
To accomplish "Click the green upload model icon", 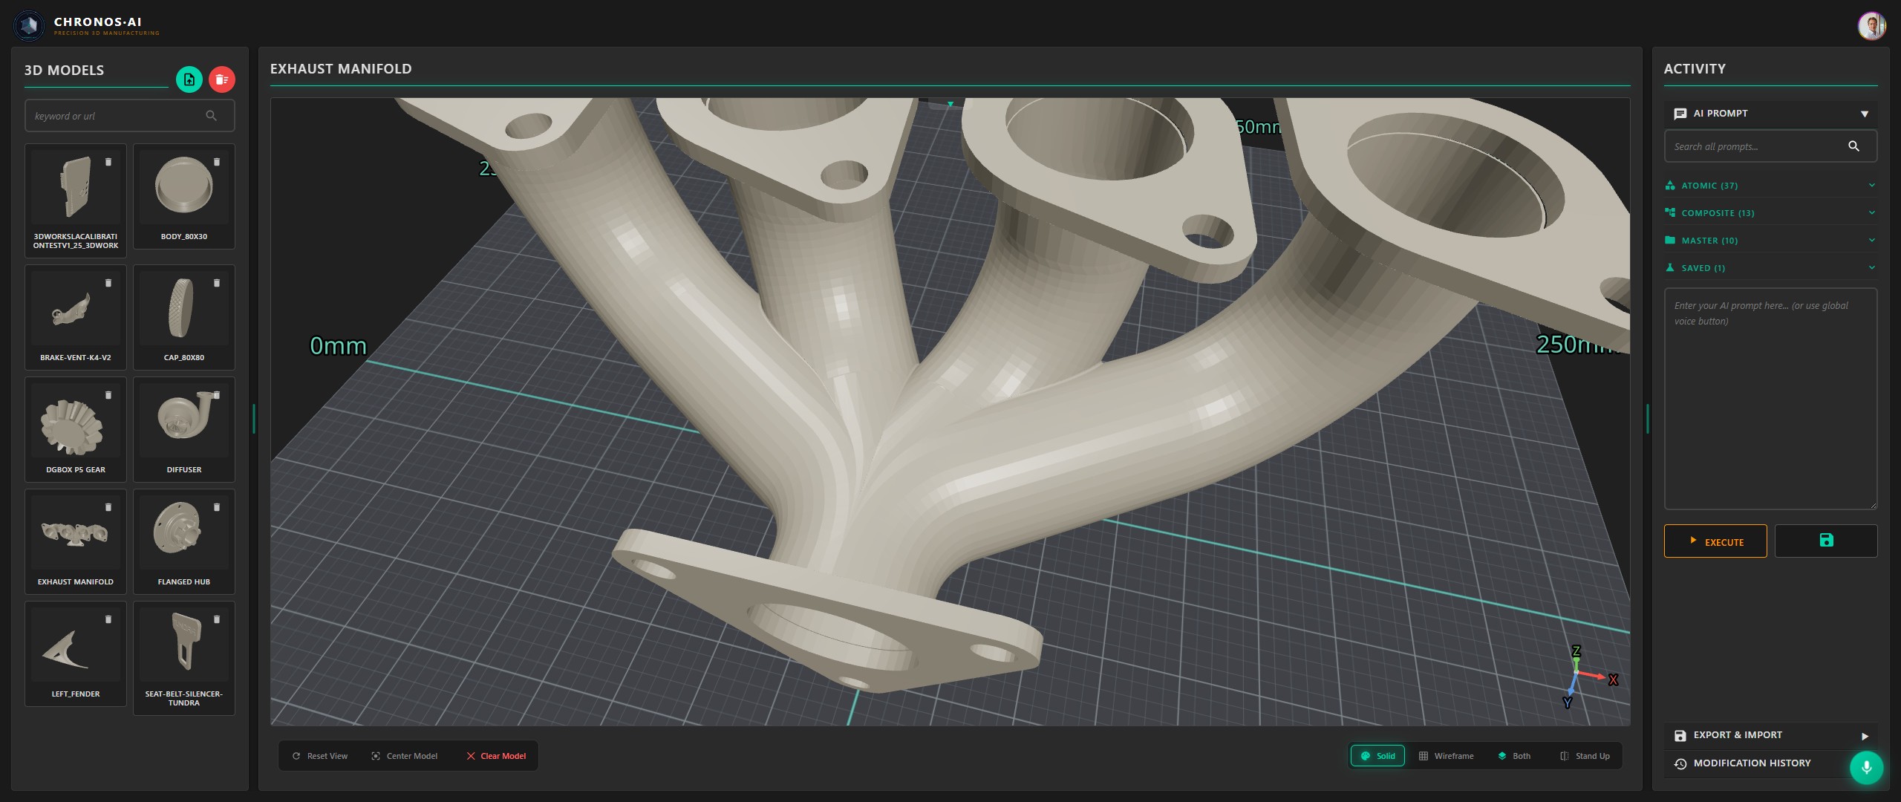I will 189,79.
